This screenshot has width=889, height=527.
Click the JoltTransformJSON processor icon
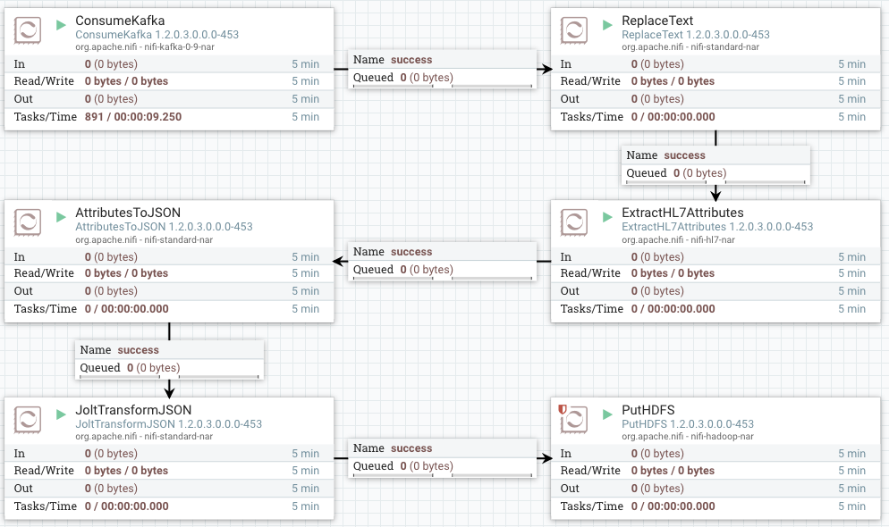pyautogui.click(x=27, y=420)
